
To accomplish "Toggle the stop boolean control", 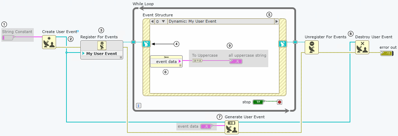I will coord(258,102).
